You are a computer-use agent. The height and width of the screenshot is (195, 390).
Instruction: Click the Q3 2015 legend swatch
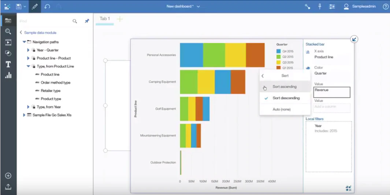tap(279, 62)
